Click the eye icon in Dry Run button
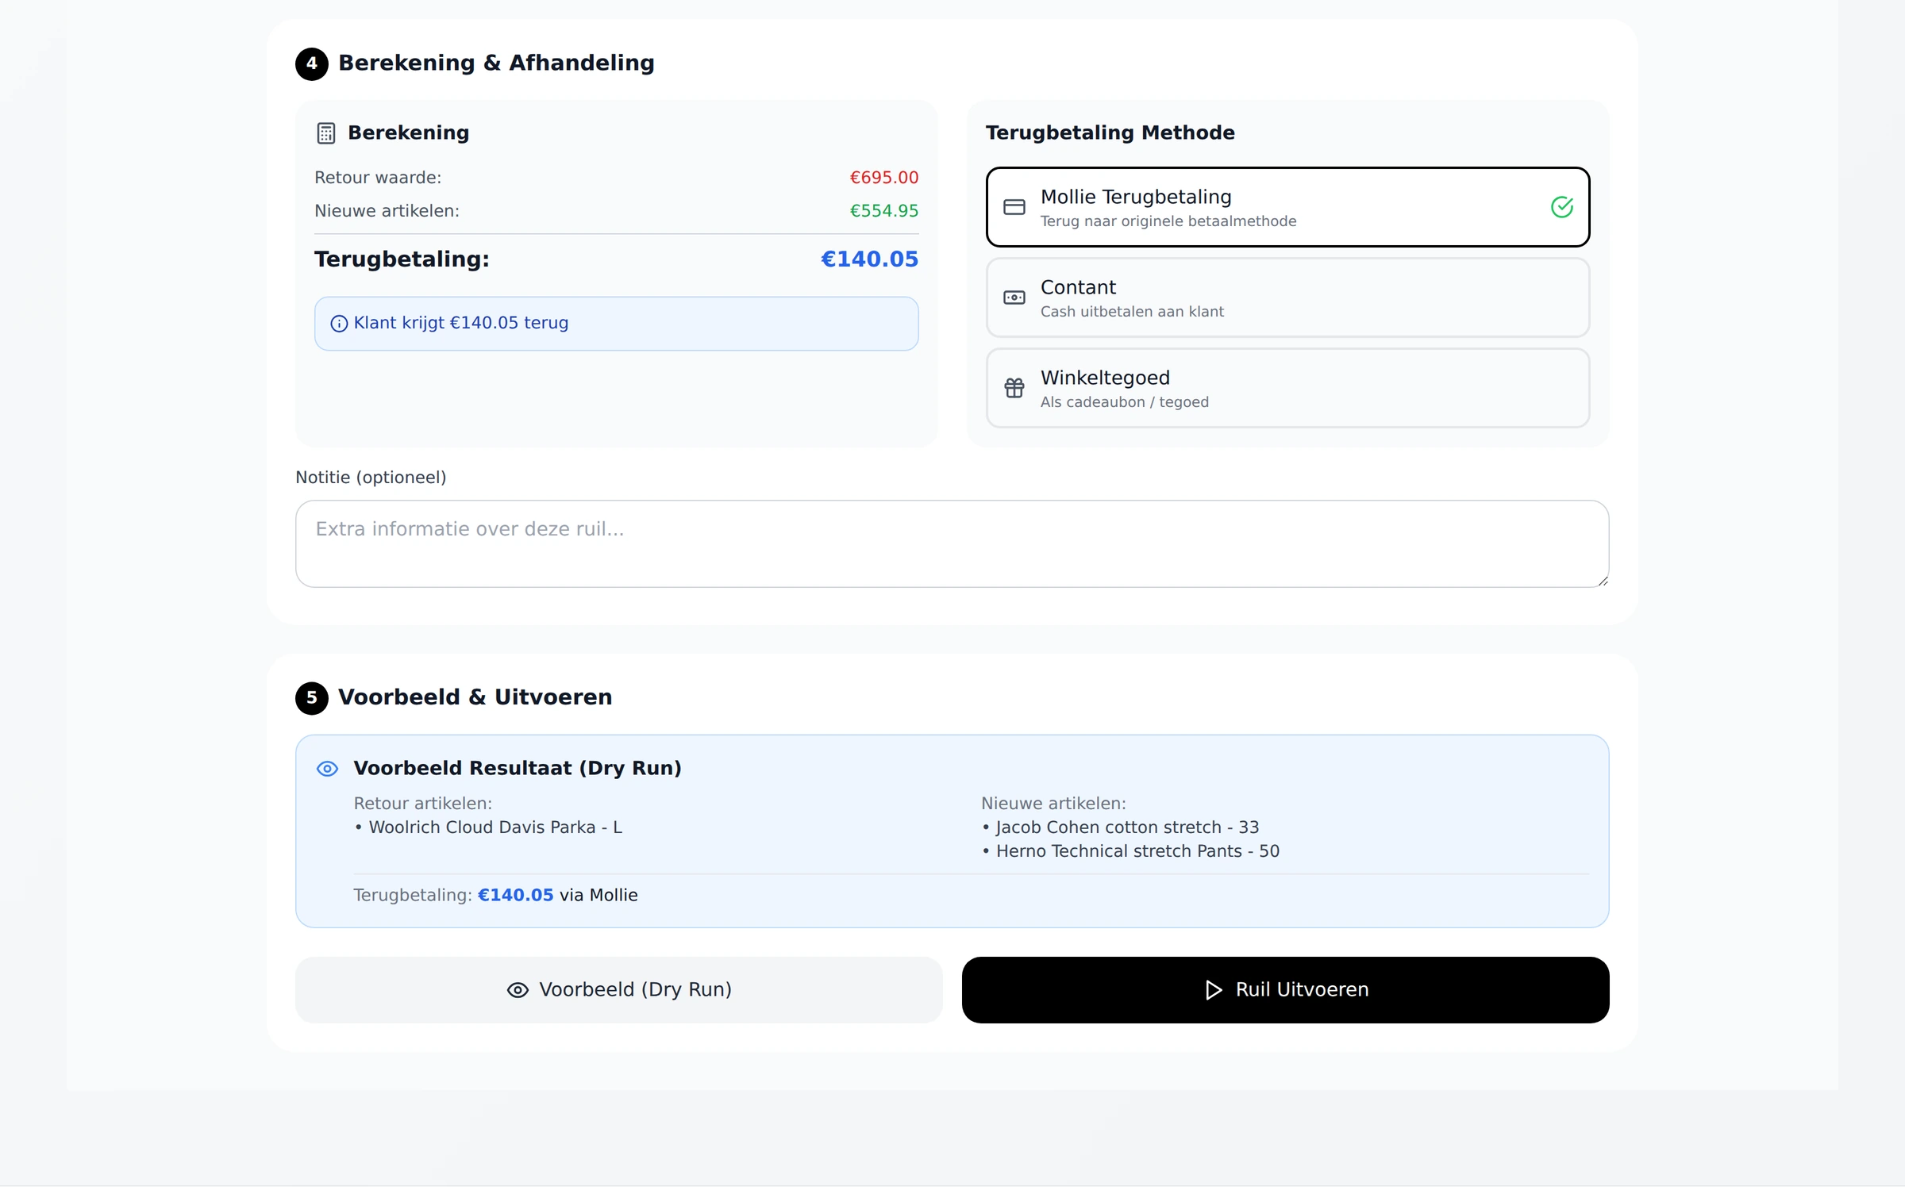 (x=518, y=990)
